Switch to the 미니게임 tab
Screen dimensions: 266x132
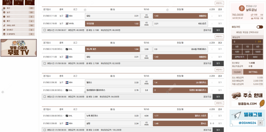click(18, 2)
